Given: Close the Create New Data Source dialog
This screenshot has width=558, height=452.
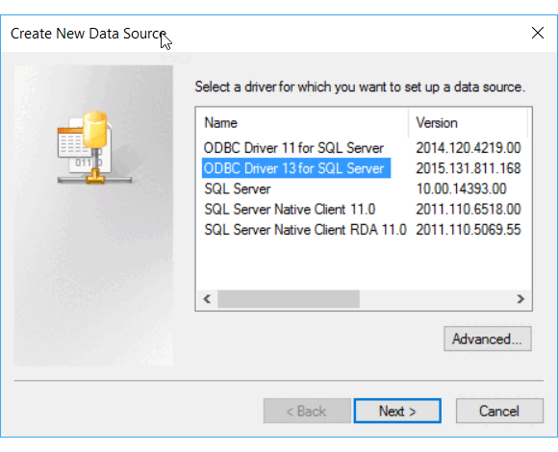Looking at the screenshot, I should click(538, 33).
